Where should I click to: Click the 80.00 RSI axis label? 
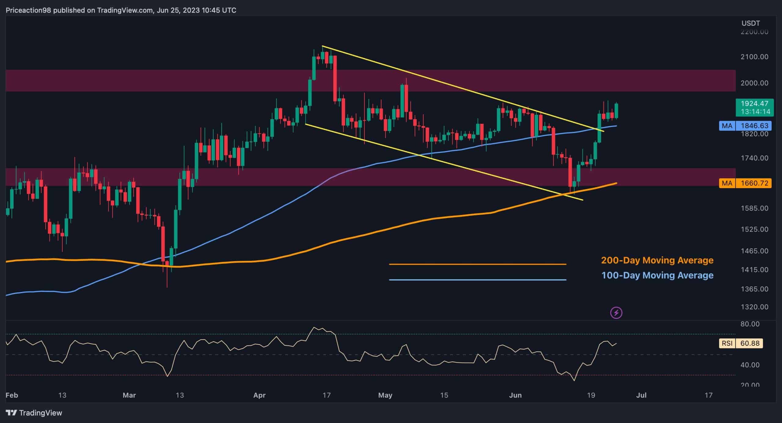click(750, 324)
